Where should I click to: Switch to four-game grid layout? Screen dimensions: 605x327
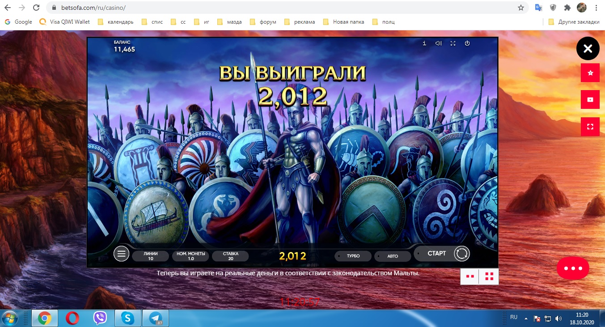(x=489, y=277)
